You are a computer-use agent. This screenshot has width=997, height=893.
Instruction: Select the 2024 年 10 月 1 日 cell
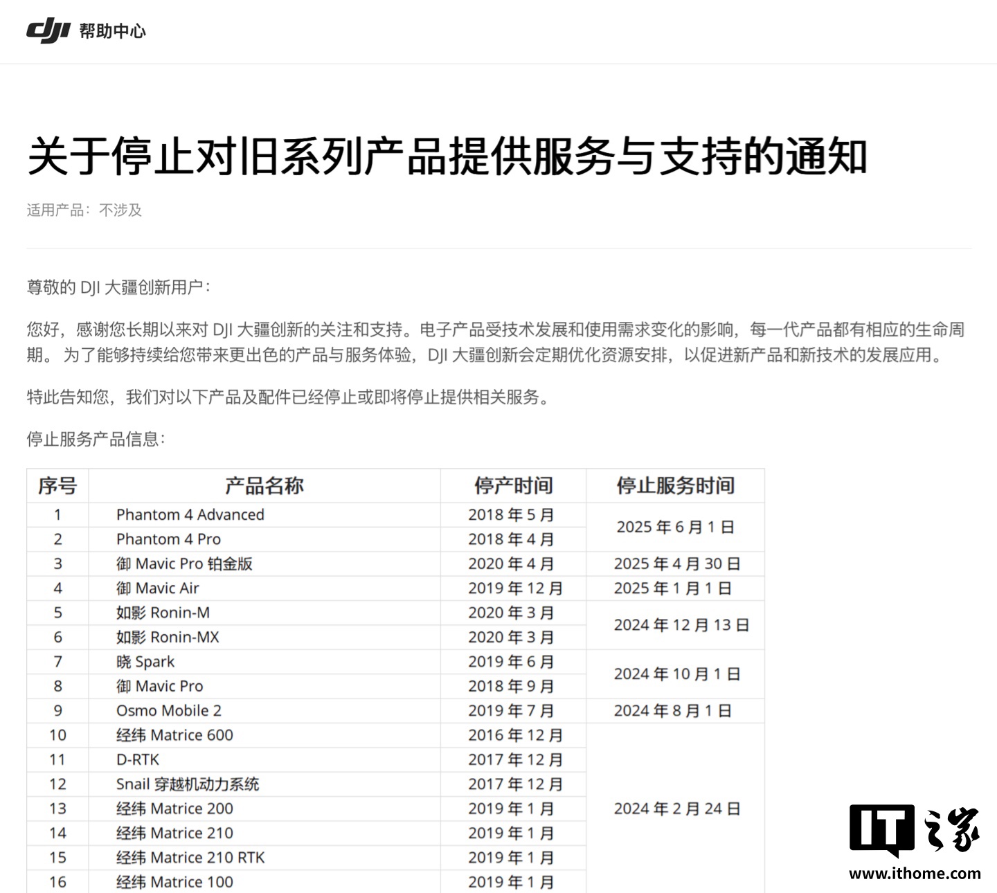coord(677,674)
